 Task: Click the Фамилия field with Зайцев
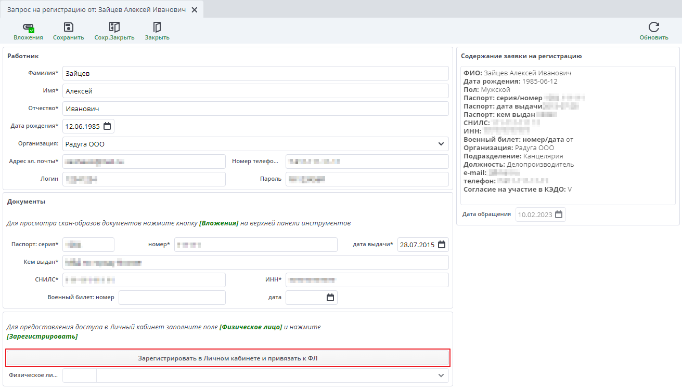coord(255,73)
